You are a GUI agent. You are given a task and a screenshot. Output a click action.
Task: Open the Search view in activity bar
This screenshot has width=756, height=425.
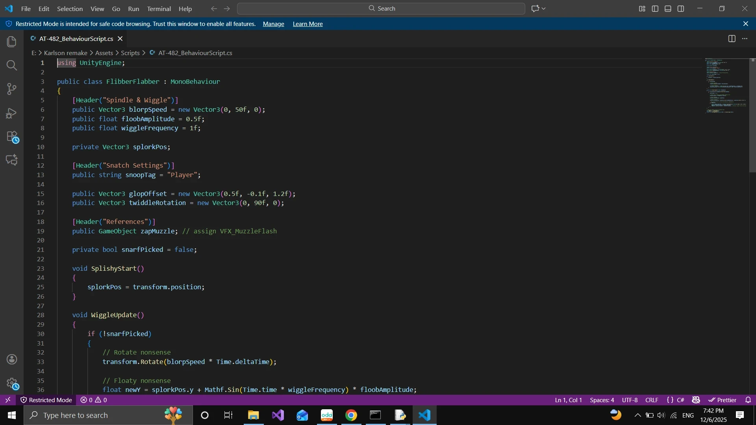12,65
